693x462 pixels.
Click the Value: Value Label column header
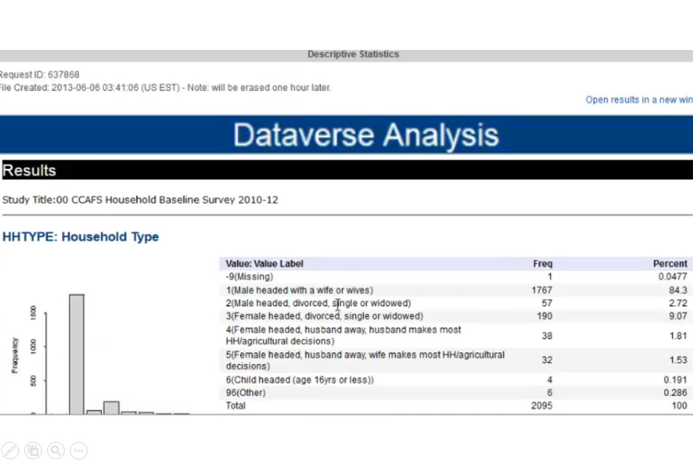(265, 263)
